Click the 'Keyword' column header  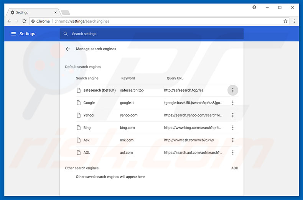(x=128, y=78)
